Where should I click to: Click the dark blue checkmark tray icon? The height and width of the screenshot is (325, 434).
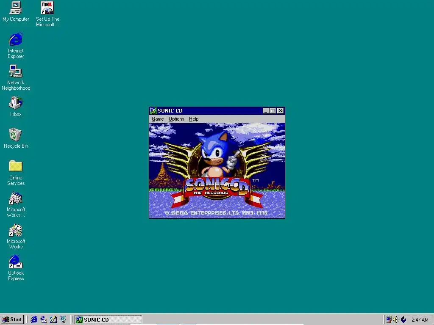pyautogui.click(x=403, y=319)
